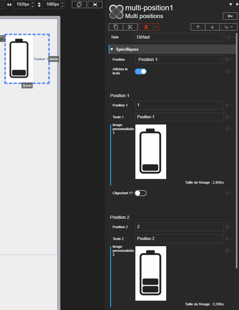This screenshot has width=239, height=310.
Task: Click the Position 2 value field
Action: click(x=179, y=227)
